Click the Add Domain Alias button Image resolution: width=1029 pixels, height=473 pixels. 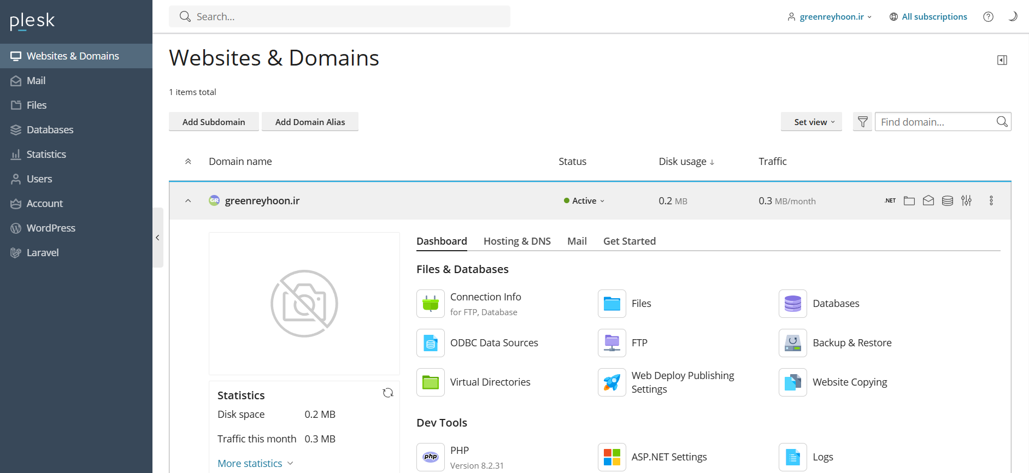(x=310, y=122)
